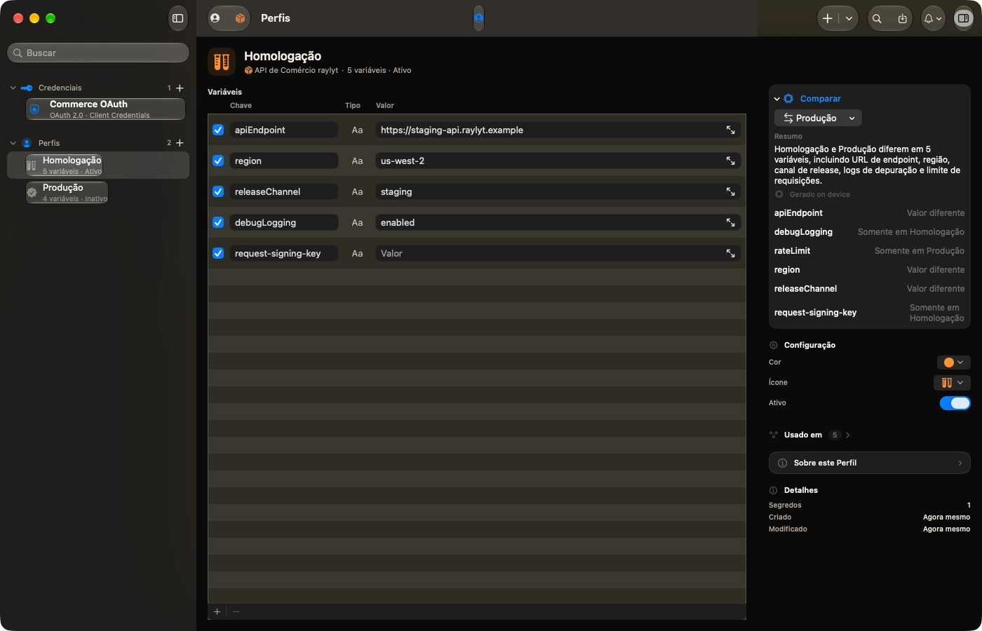Uncheck the apiEndpoint variable checkbox
Viewport: 982px width, 631px height.
coord(218,130)
